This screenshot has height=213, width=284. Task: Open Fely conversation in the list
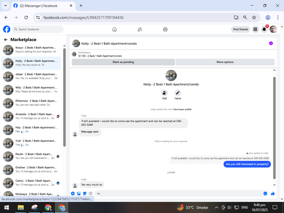[32, 130]
